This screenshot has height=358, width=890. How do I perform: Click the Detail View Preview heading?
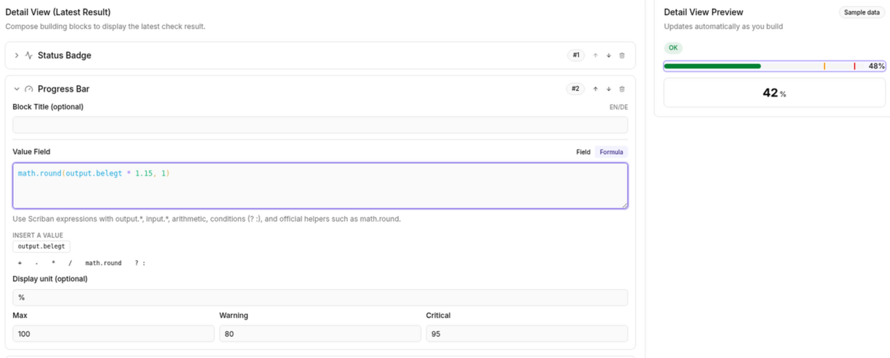pyautogui.click(x=703, y=12)
